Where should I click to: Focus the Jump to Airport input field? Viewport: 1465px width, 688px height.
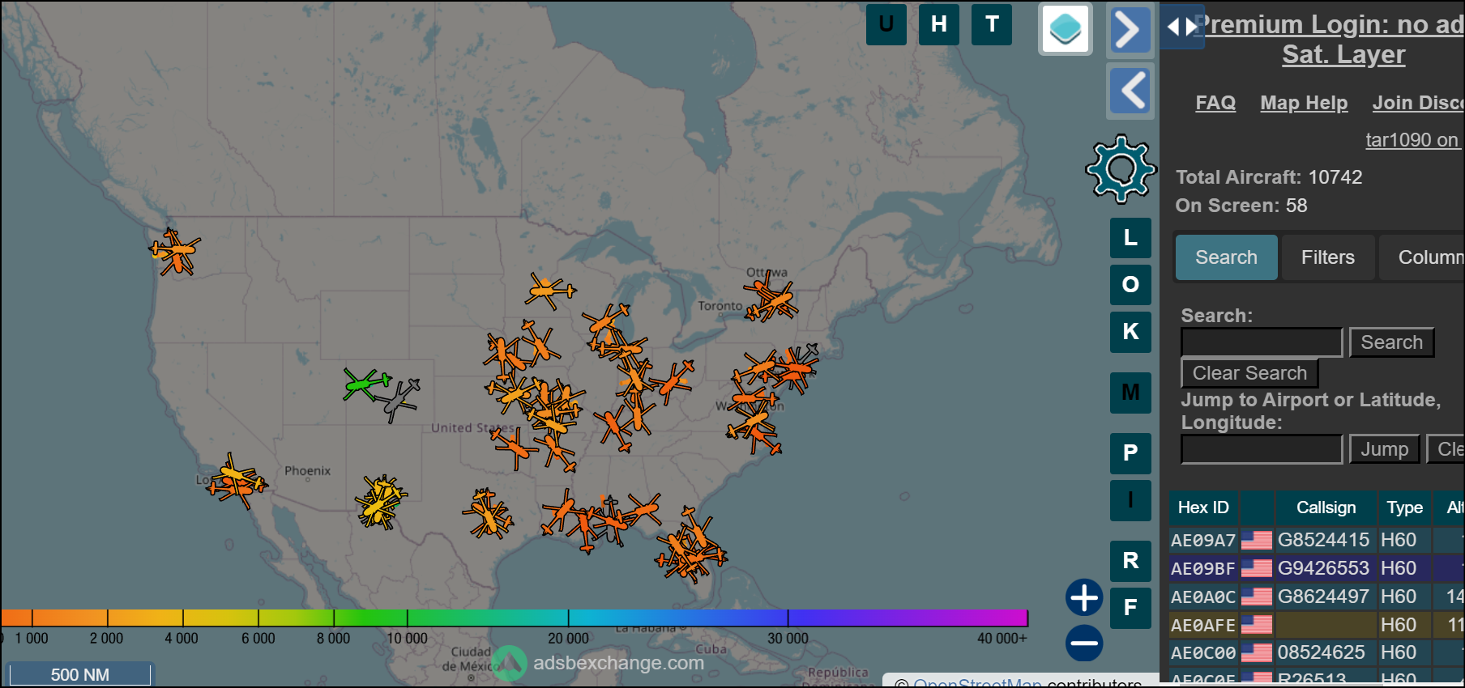pos(1262,449)
